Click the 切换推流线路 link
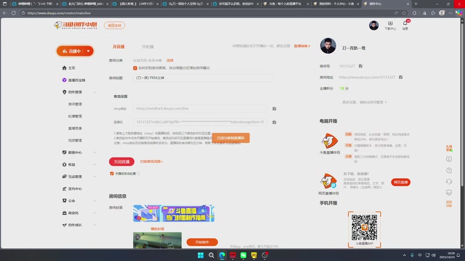This screenshot has width=465, height=261. tap(151, 162)
